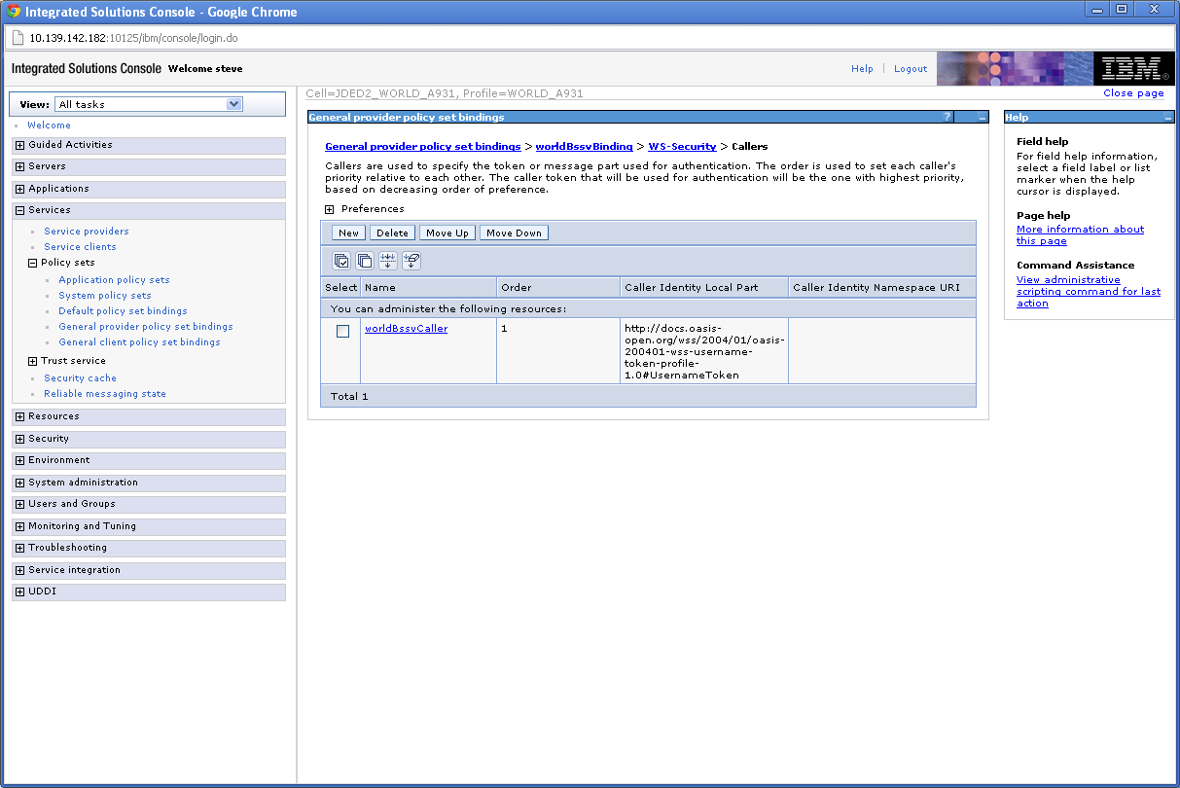Click the IBM logo
The width and height of the screenshot is (1180, 788).
[x=1133, y=69]
